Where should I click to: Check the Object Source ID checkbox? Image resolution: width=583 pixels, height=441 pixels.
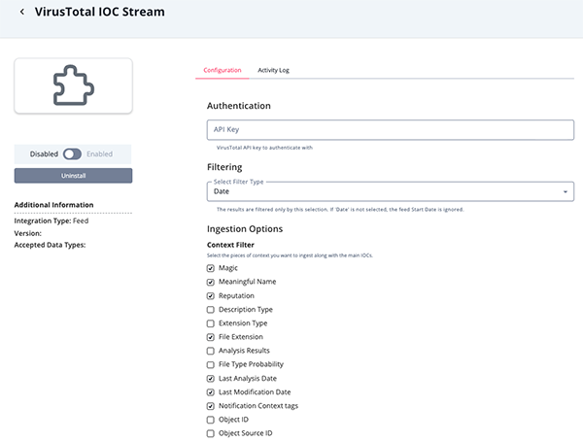tap(211, 433)
